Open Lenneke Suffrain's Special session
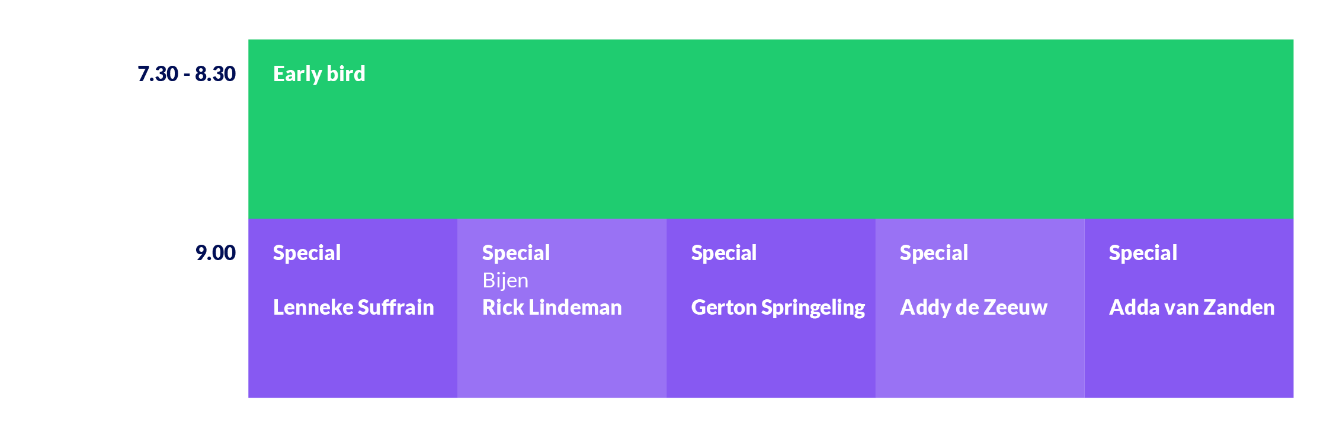 (x=353, y=308)
